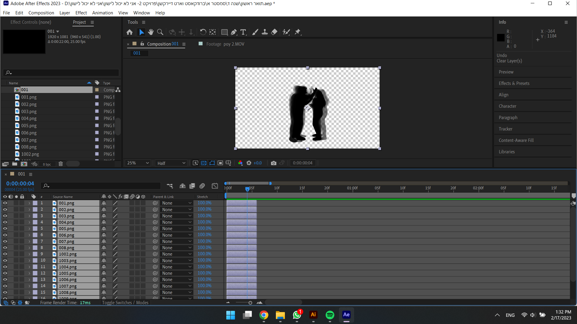The width and height of the screenshot is (577, 324).
Task: Pick the Clone Stamp tool
Action: [265, 32]
